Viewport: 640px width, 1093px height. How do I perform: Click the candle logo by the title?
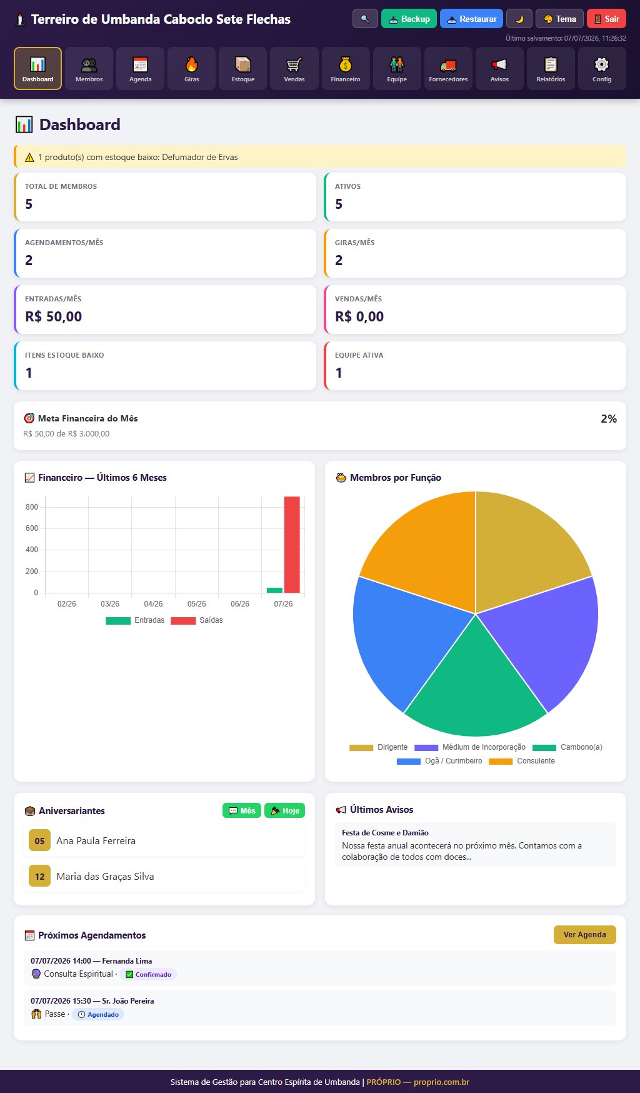(21, 19)
